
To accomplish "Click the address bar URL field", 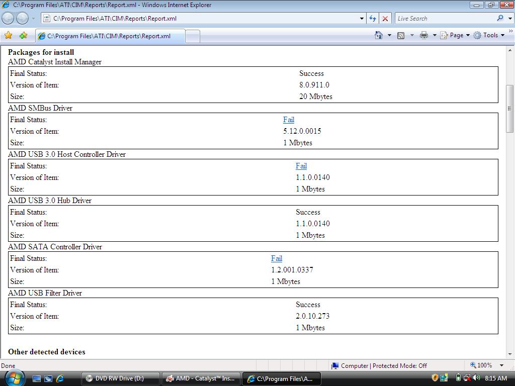I will click(204, 19).
